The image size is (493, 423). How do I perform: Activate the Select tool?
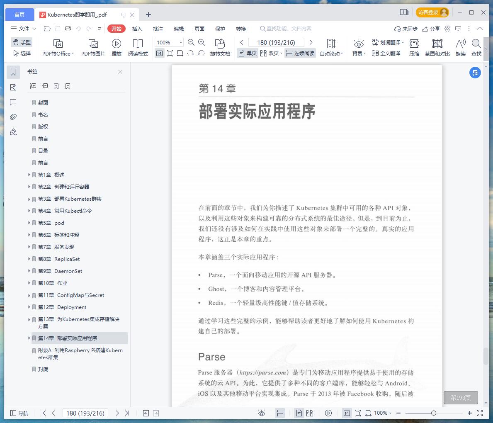(22, 53)
